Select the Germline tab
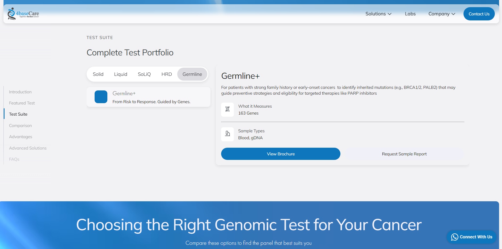Viewport: 502px width, 249px height. pos(192,74)
